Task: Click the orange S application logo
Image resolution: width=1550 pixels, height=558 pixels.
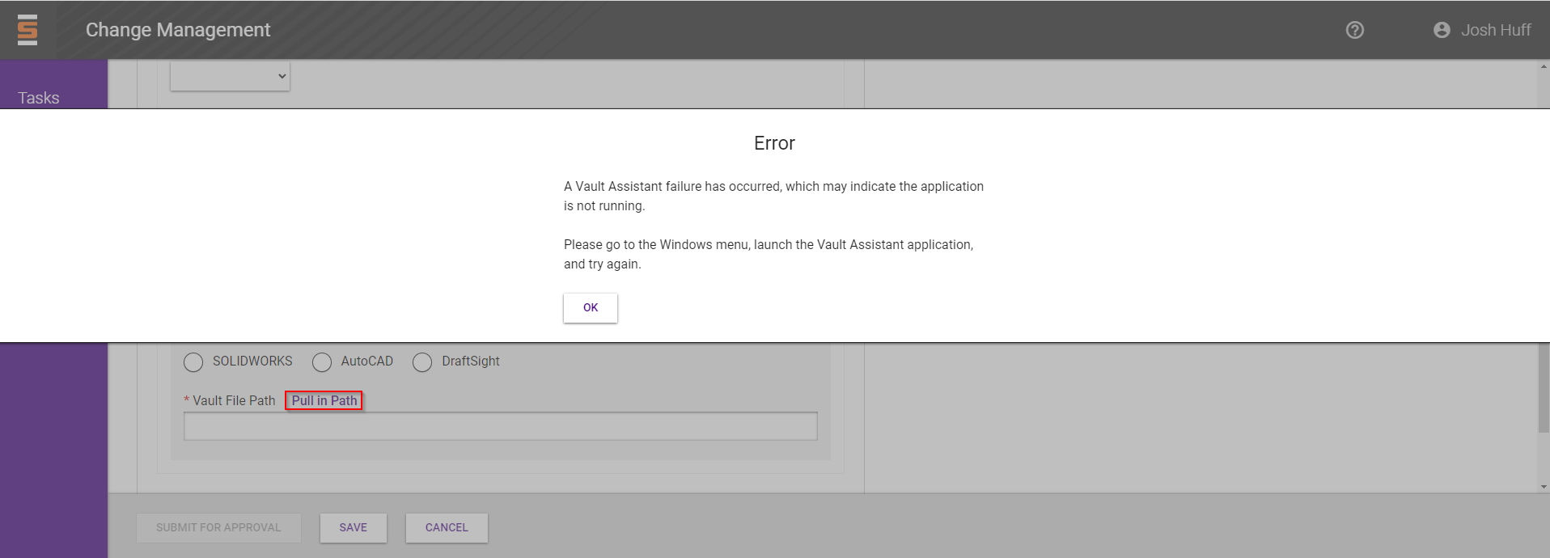Action: tap(28, 30)
